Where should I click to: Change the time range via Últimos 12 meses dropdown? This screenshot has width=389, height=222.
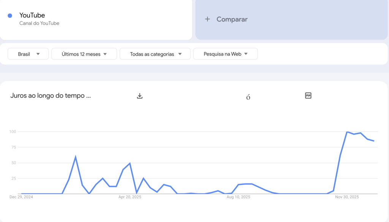pyautogui.click(x=84, y=54)
